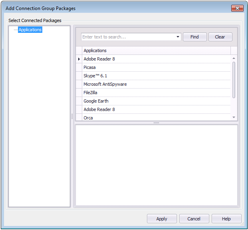Select the FileZilla package row
The width and height of the screenshot is (248, 230).
90,93
